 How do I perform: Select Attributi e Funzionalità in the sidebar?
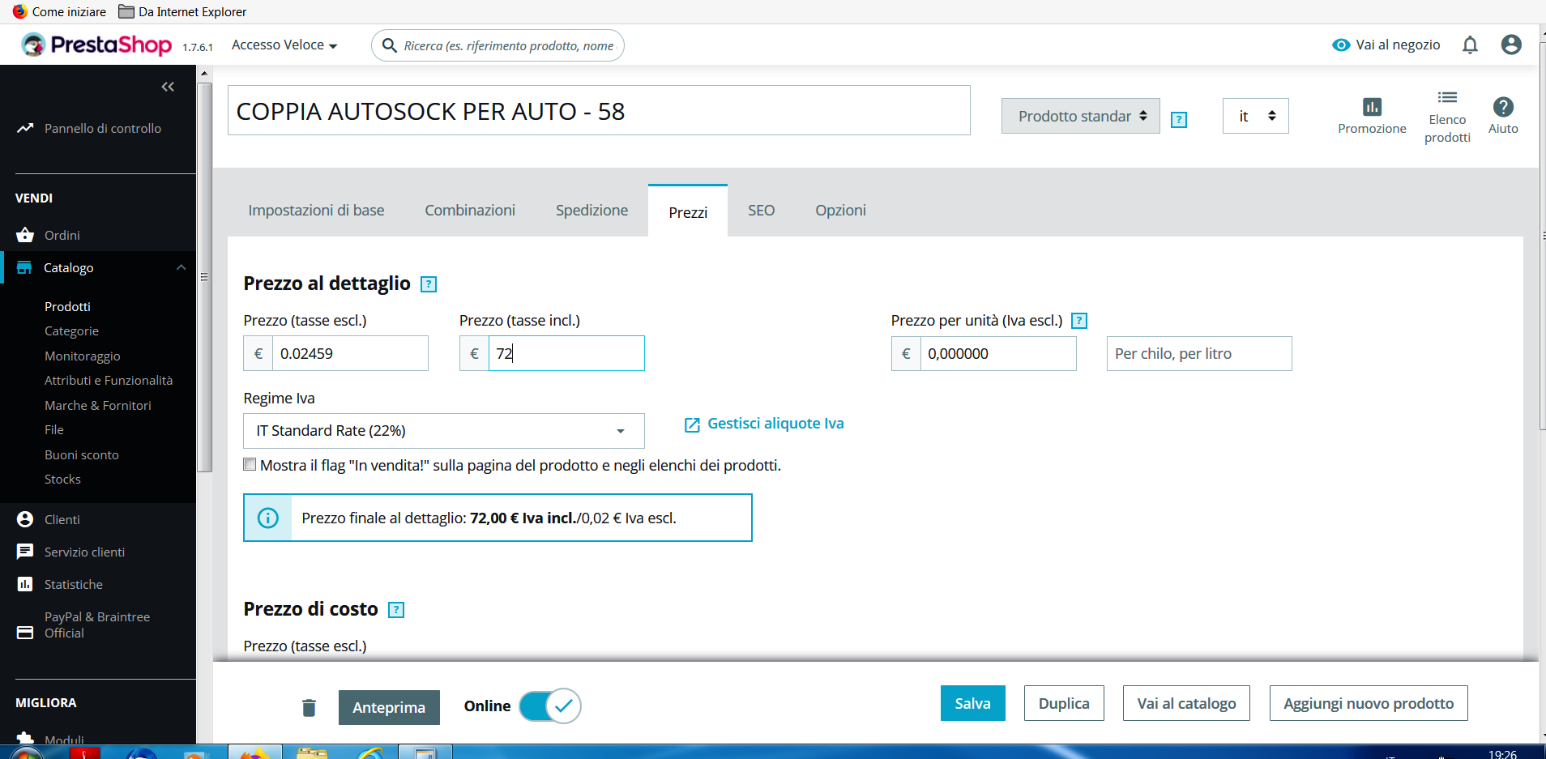click(x=109, y=381)
